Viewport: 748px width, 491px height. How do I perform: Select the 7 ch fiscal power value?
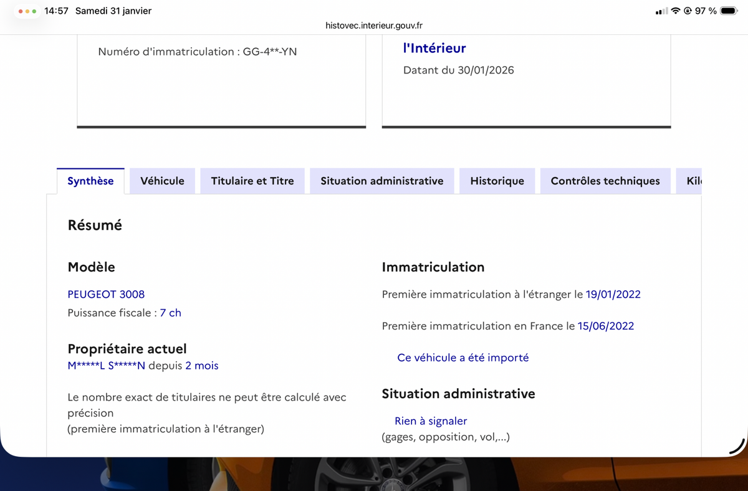click(x=170, y=313)
